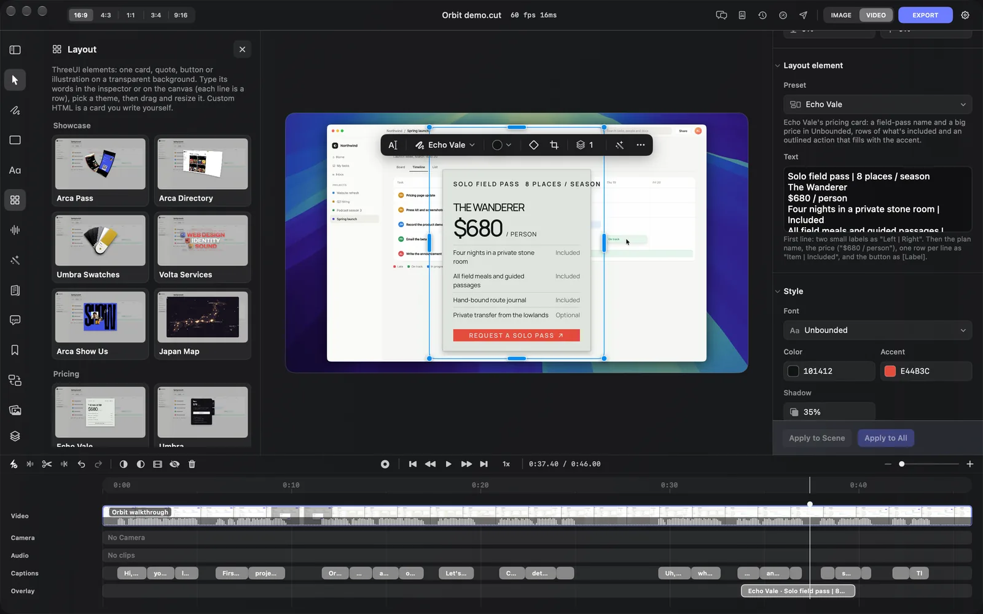This screenshot has height=614, width=983.
Task: Click the EXPORT button
Action: pos(925,15)
